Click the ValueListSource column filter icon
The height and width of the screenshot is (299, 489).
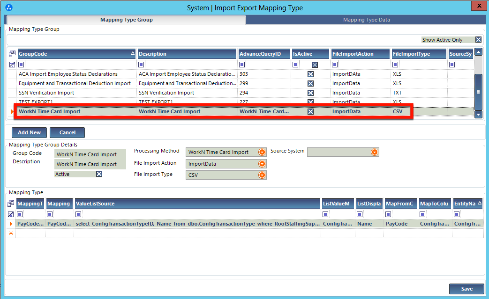click(79, 214)
